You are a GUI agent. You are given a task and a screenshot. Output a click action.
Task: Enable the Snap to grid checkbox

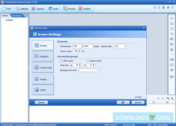click(x=88, y=61)
